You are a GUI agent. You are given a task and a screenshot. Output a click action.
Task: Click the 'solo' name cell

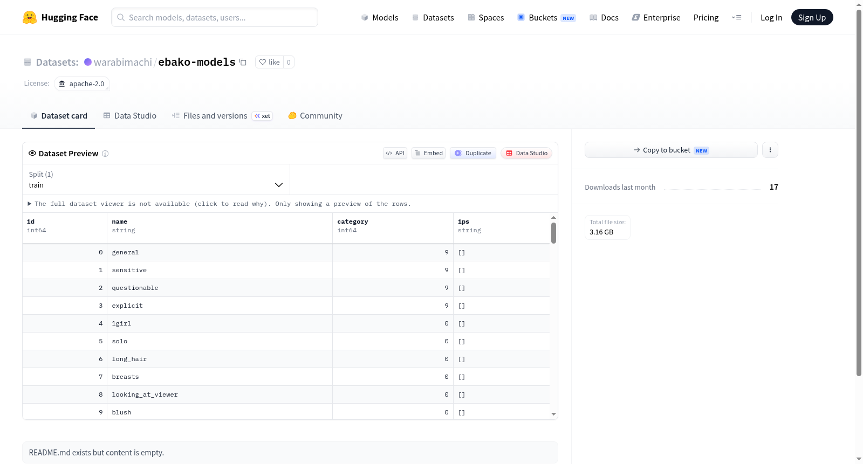(220, 341)
